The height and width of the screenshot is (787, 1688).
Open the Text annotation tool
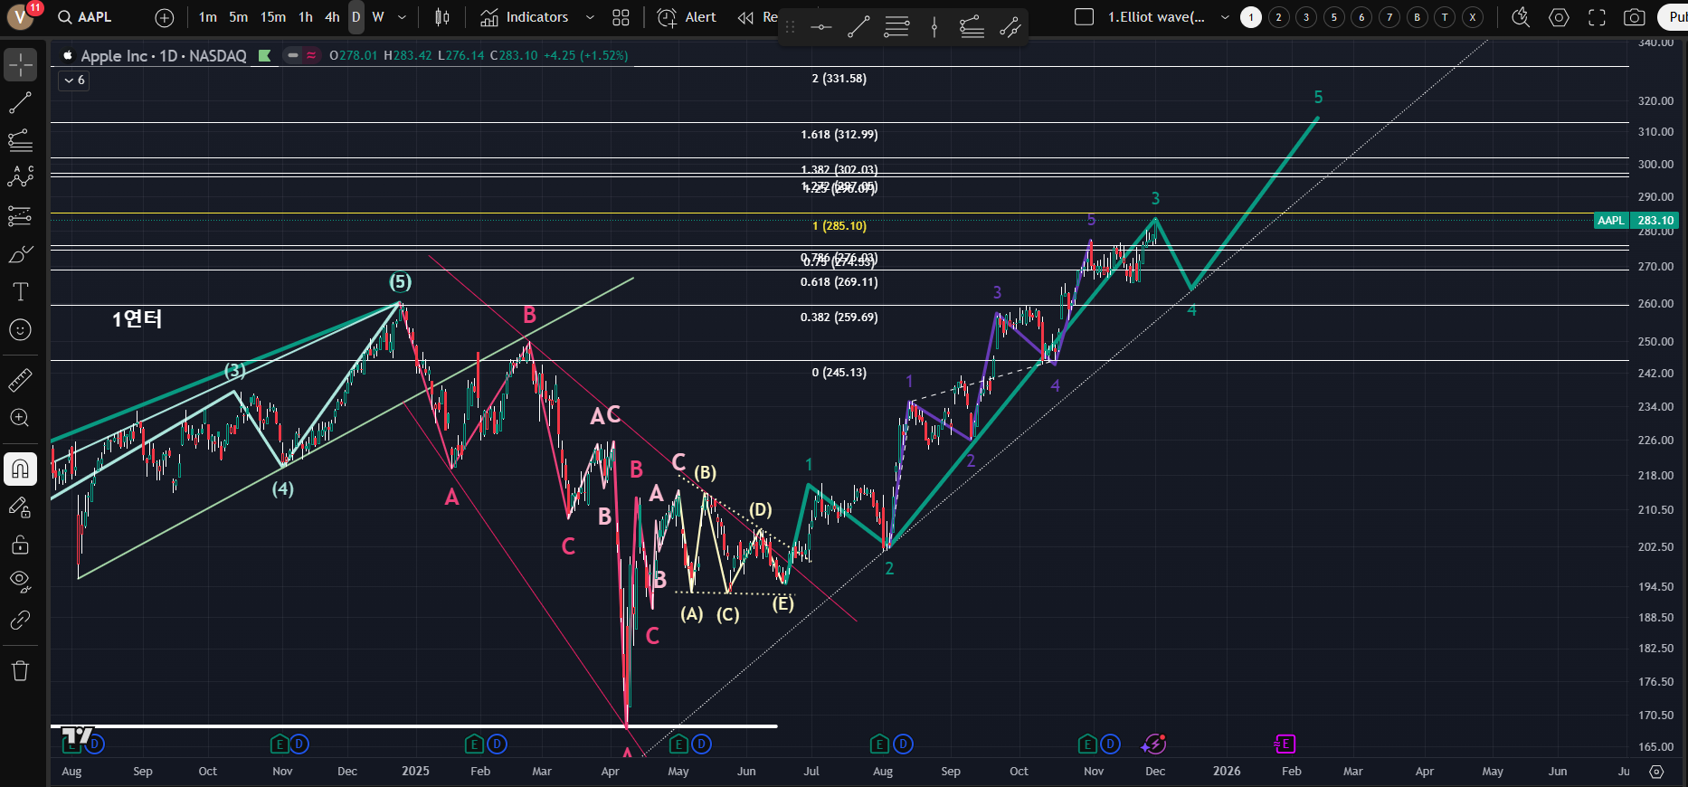tap(20, 292)
